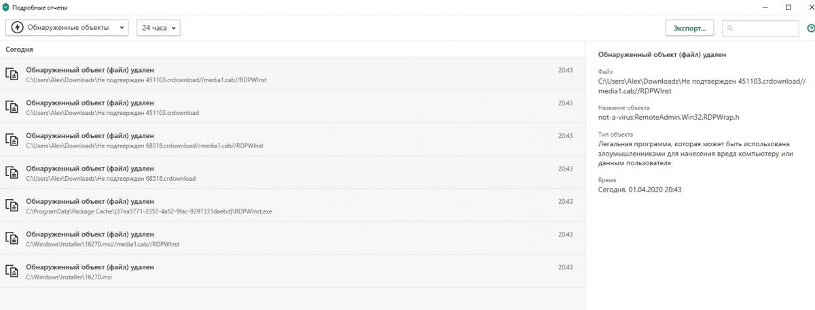Click the file icon of the first report entry
The height and width of the screenshot is (310, 815).
point(12,74)
